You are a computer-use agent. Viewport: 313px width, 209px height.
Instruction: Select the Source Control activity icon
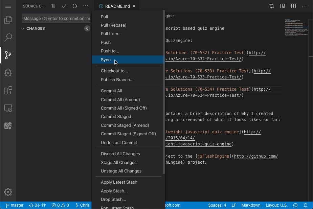(8, 55)
